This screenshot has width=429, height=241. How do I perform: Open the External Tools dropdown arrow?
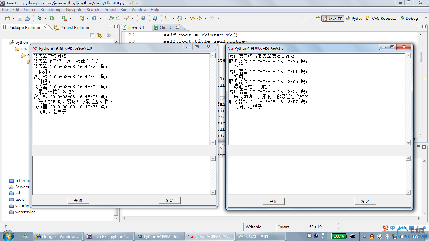pos(70,19)
